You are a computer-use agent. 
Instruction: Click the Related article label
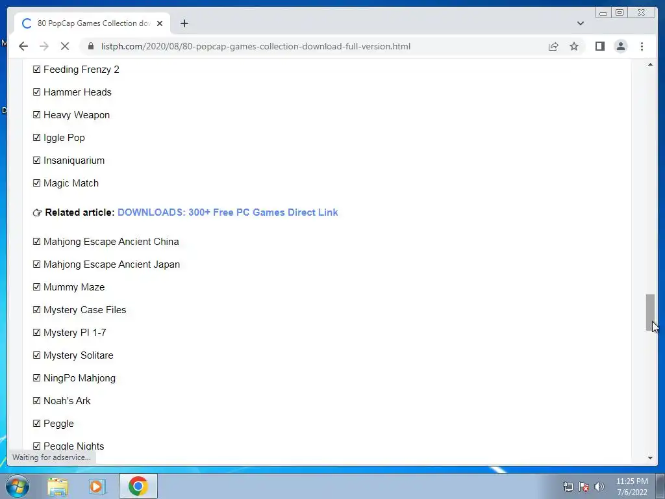(x=80, y=212)
